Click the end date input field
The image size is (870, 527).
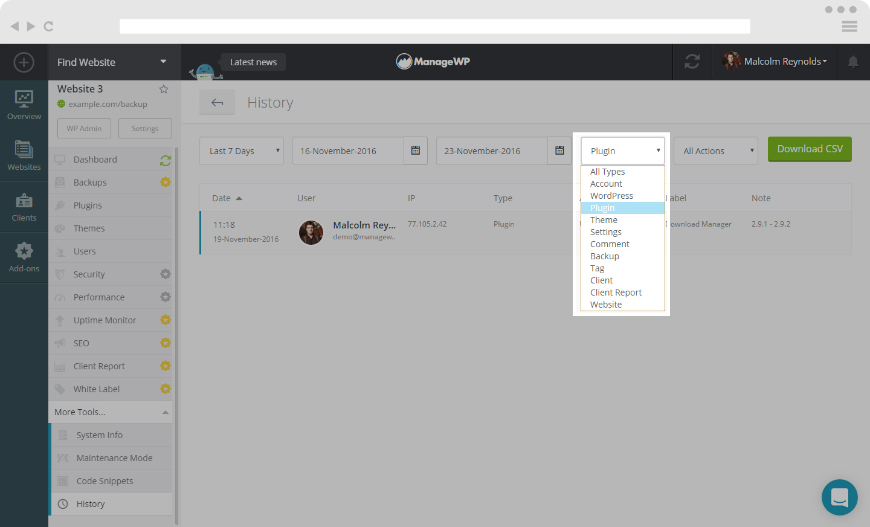492,150
